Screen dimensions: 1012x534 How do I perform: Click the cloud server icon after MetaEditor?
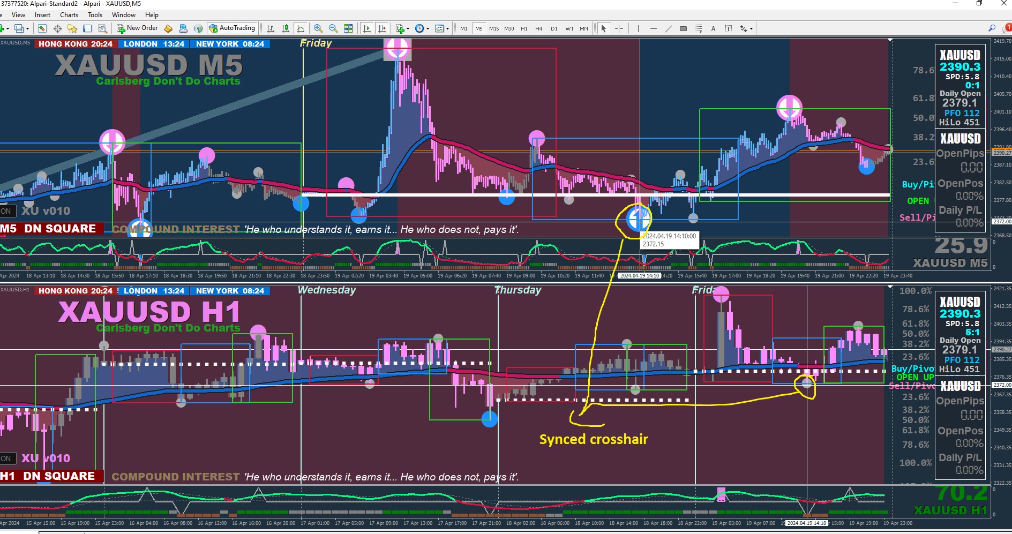tap(183, 28)
